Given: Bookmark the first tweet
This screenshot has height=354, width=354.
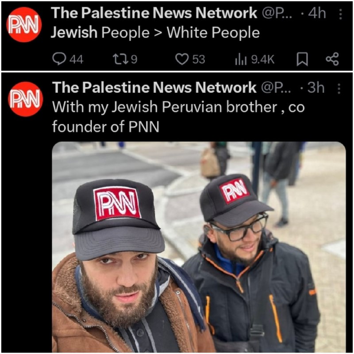Looking at the screenshot, I should click(x=302, y=59).
